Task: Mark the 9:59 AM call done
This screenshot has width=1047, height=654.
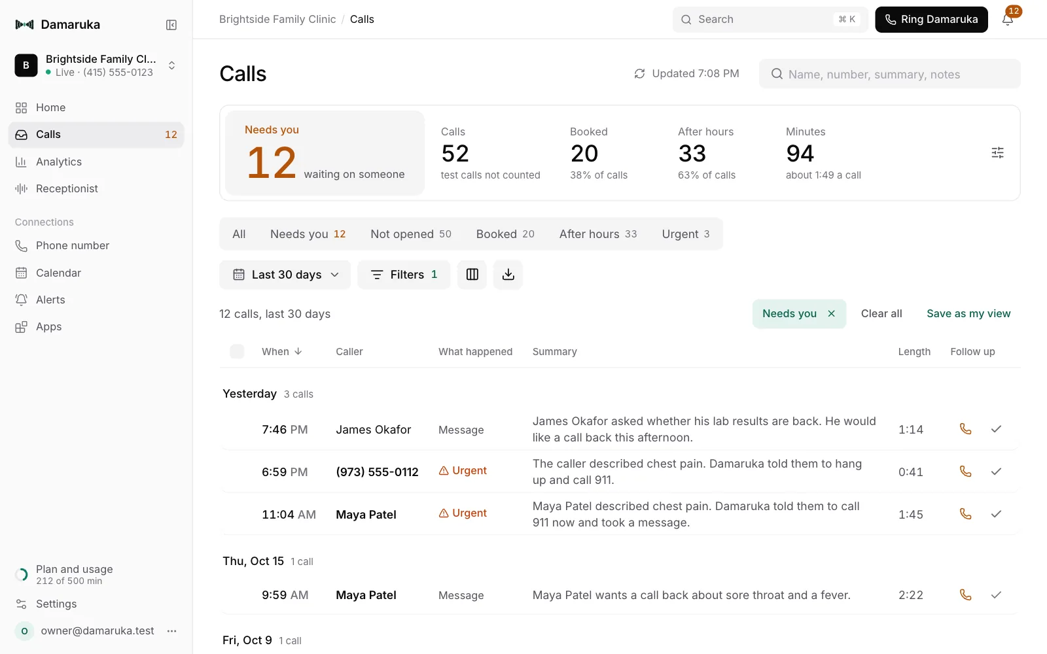Action: pyautogui.click(x=996, y=595)
